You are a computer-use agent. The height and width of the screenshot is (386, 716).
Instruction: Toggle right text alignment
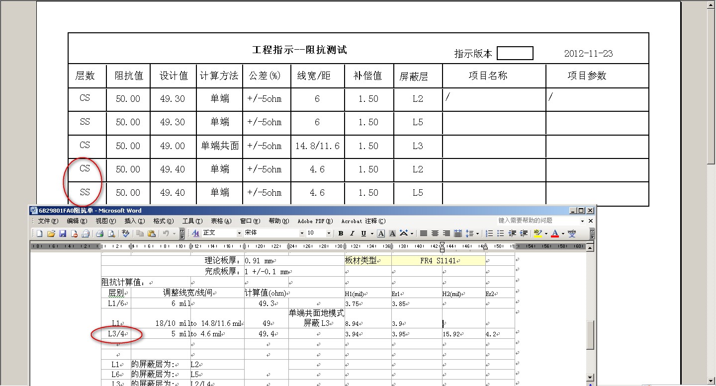447,233
